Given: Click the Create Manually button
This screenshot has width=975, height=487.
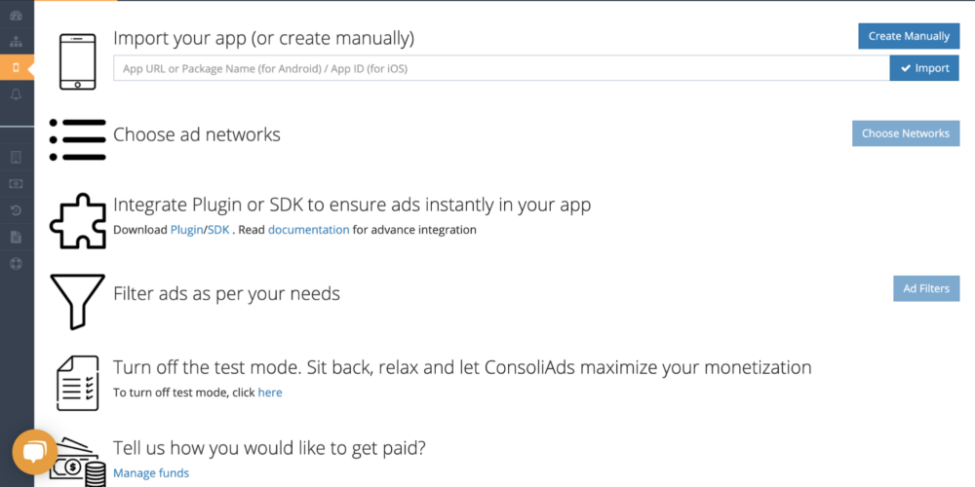Looking at the screenshot, I should coord(909,36).
